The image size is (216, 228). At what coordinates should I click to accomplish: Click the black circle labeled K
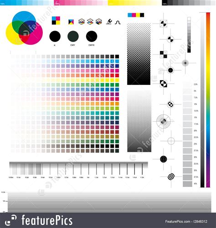[x=55, y=36]
